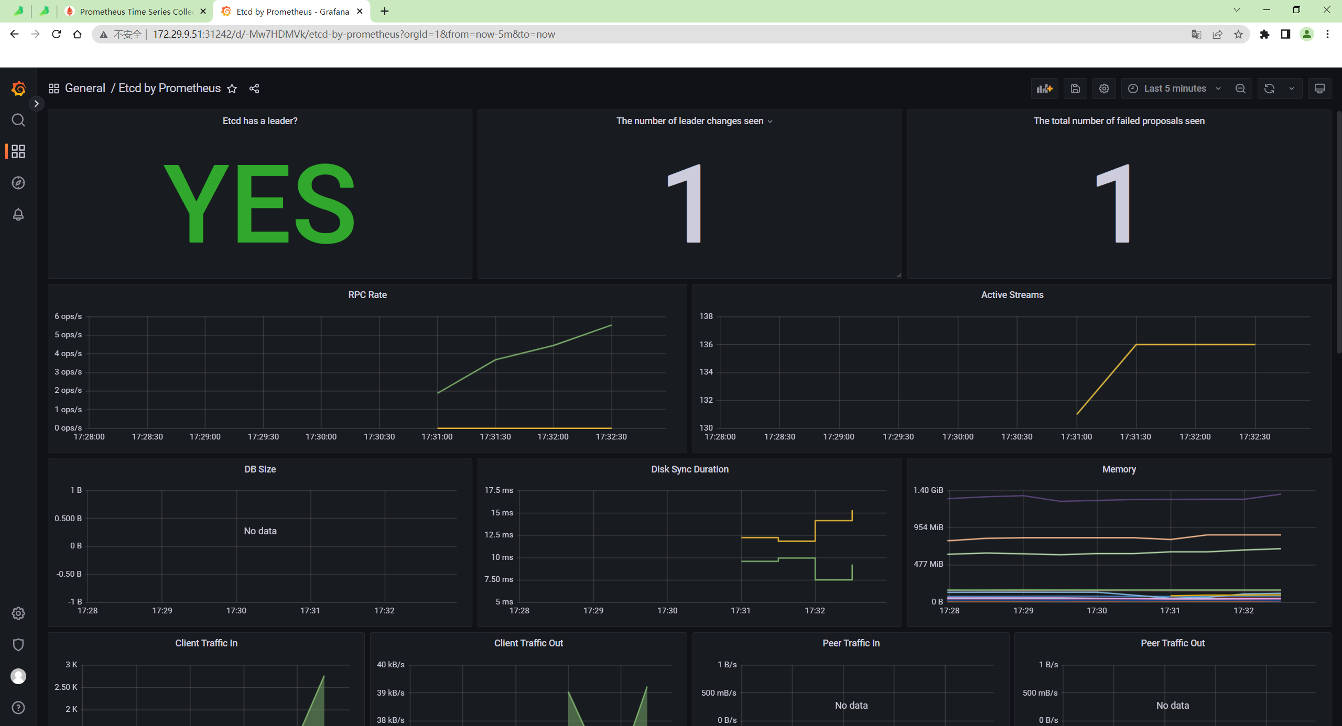This screenshot has width=1342, height=726.
Task: Open the Alerting bell icon
Action: click(18, 214)
